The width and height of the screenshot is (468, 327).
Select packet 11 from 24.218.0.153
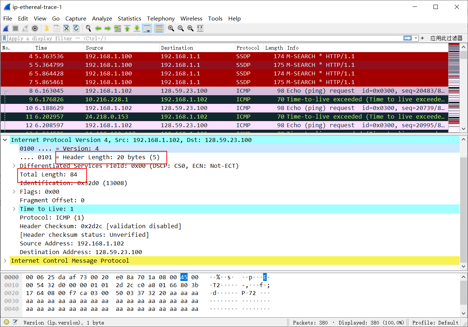224,116
